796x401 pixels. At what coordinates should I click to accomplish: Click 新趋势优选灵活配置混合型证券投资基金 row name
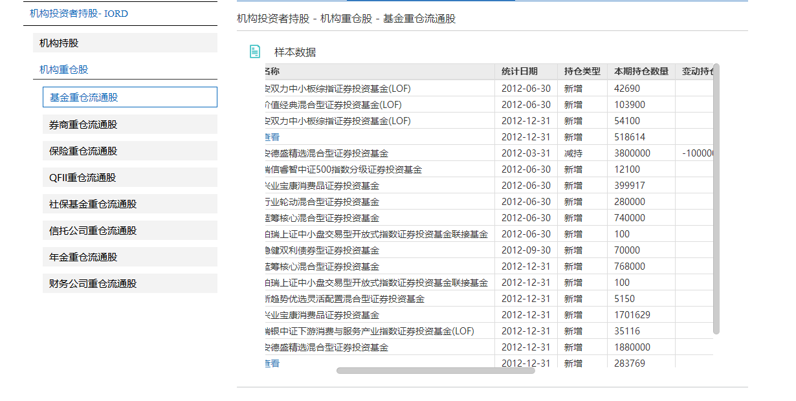click(x=345, y=299)
